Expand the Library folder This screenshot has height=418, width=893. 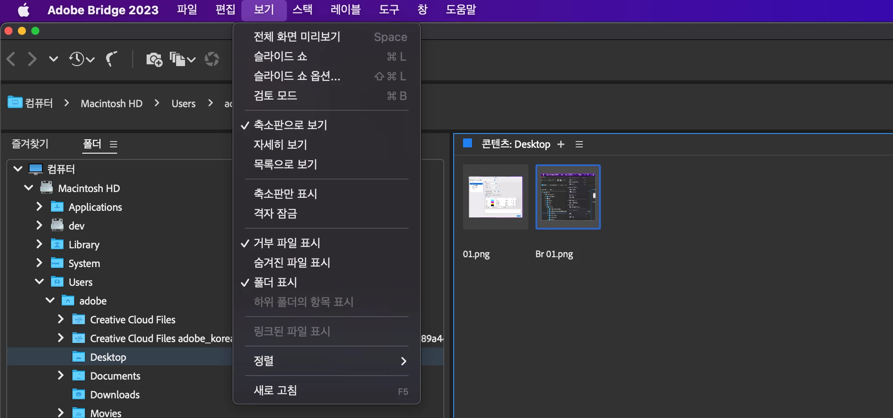tap(39, 244)
